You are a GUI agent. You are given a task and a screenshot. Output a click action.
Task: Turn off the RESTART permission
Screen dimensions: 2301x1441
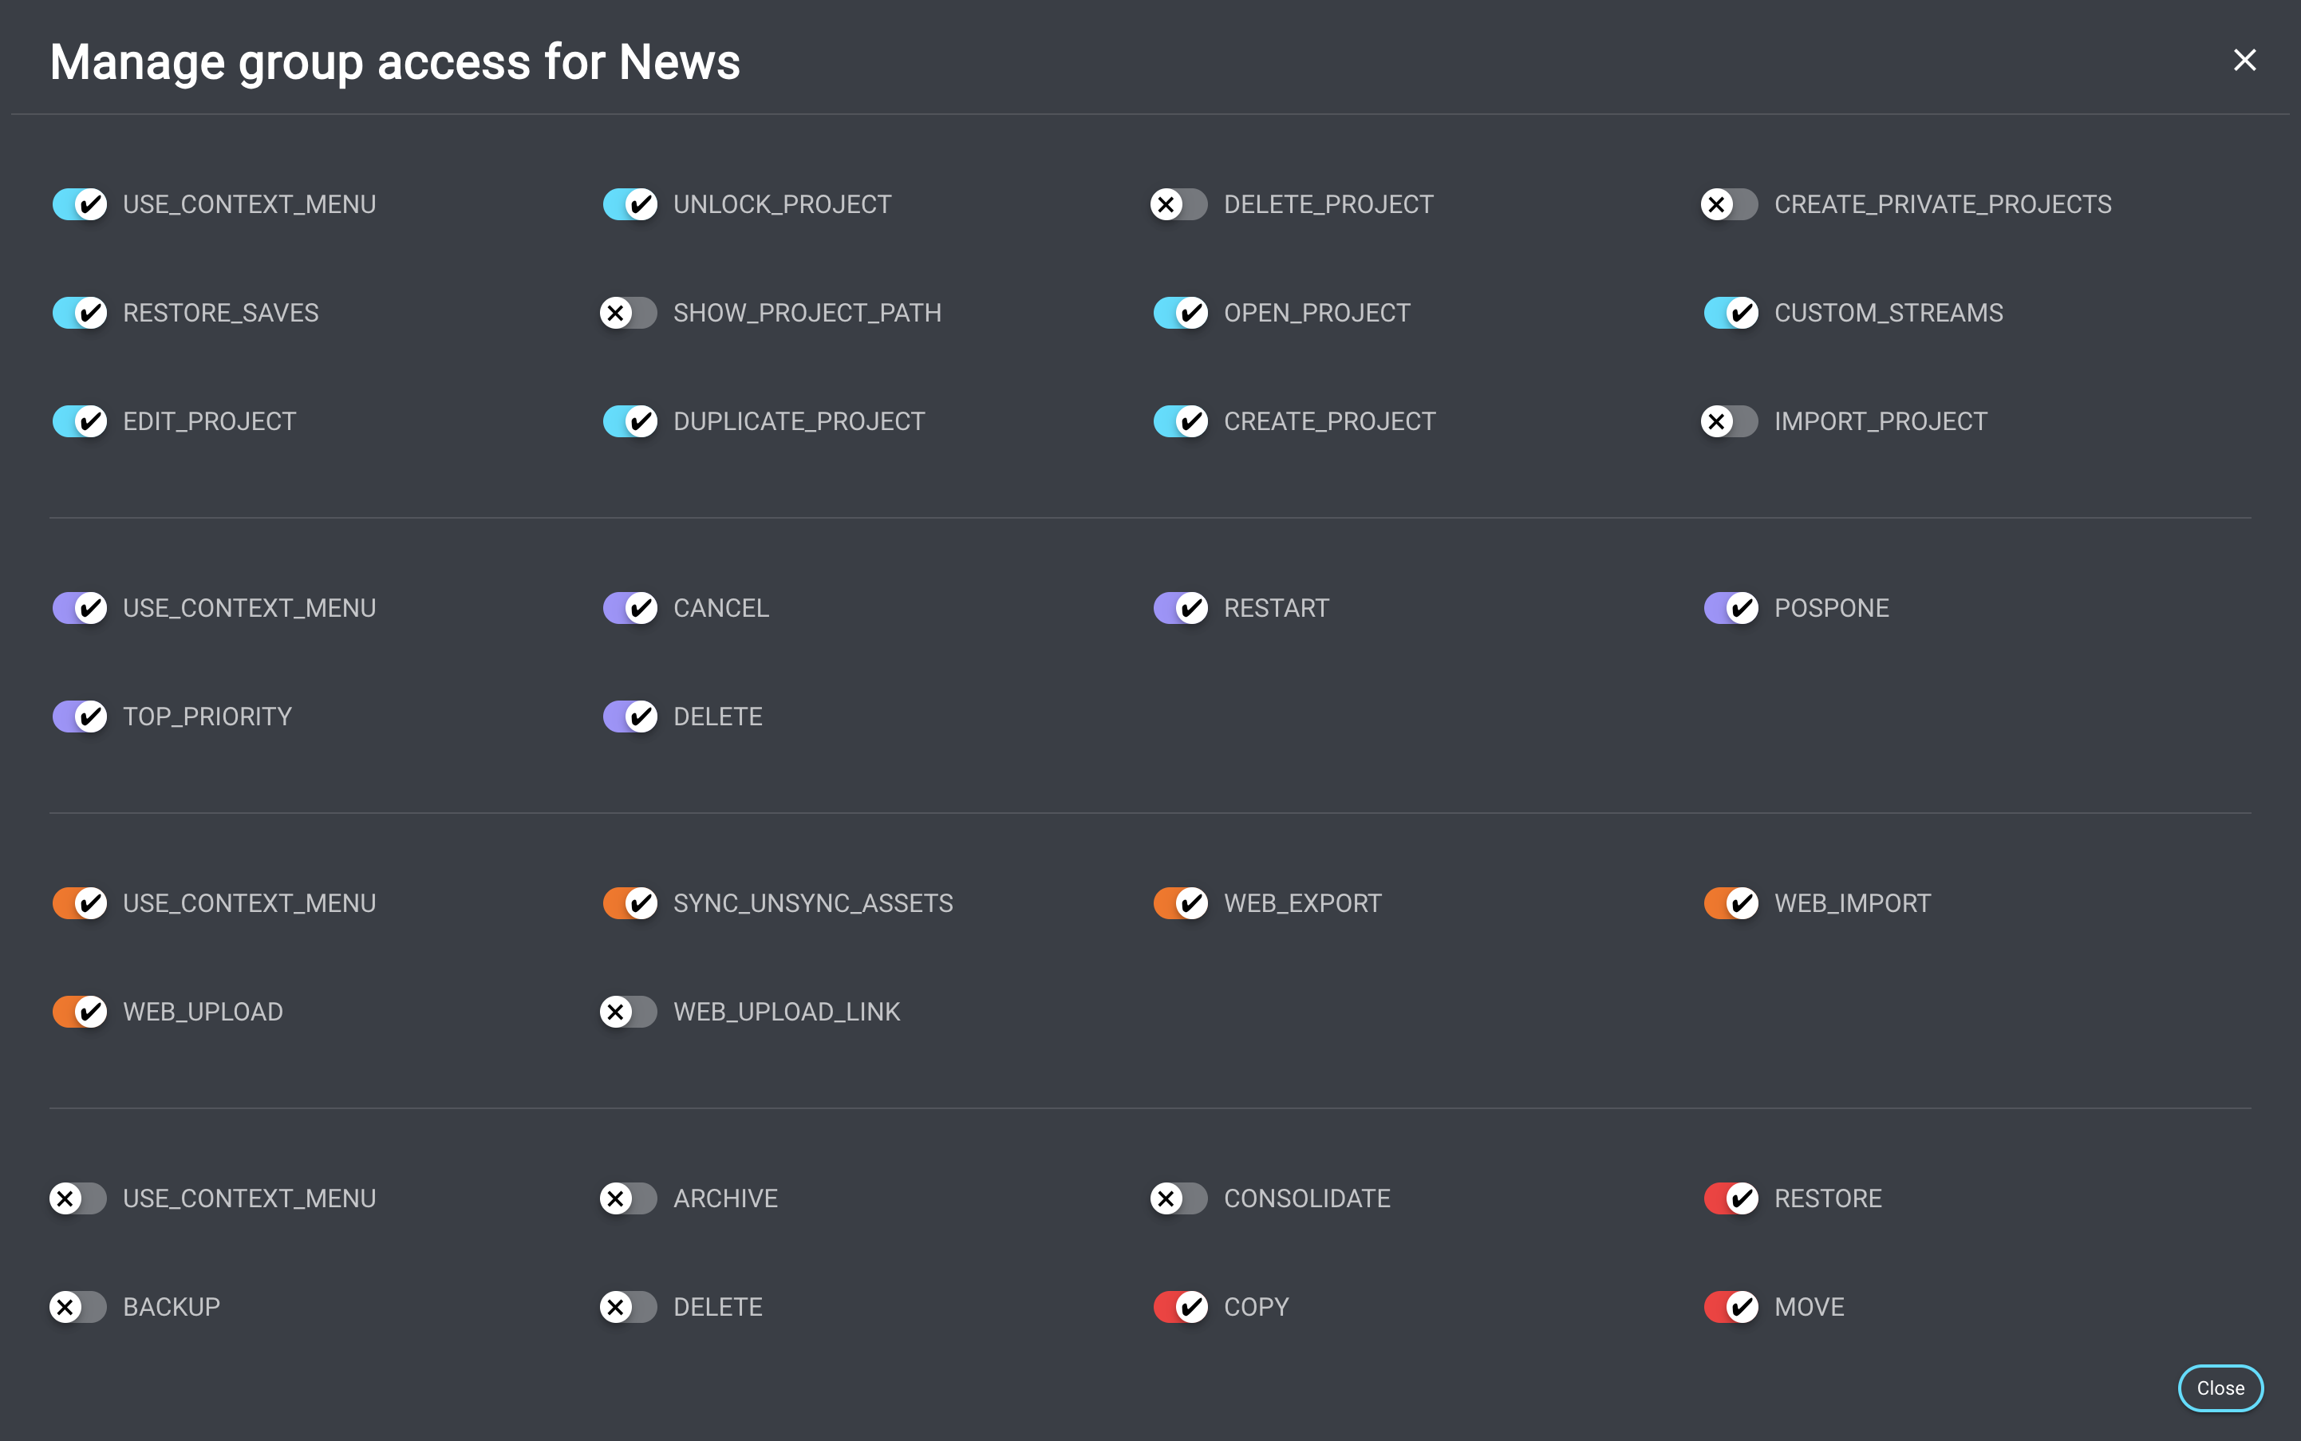(1181, 608)
